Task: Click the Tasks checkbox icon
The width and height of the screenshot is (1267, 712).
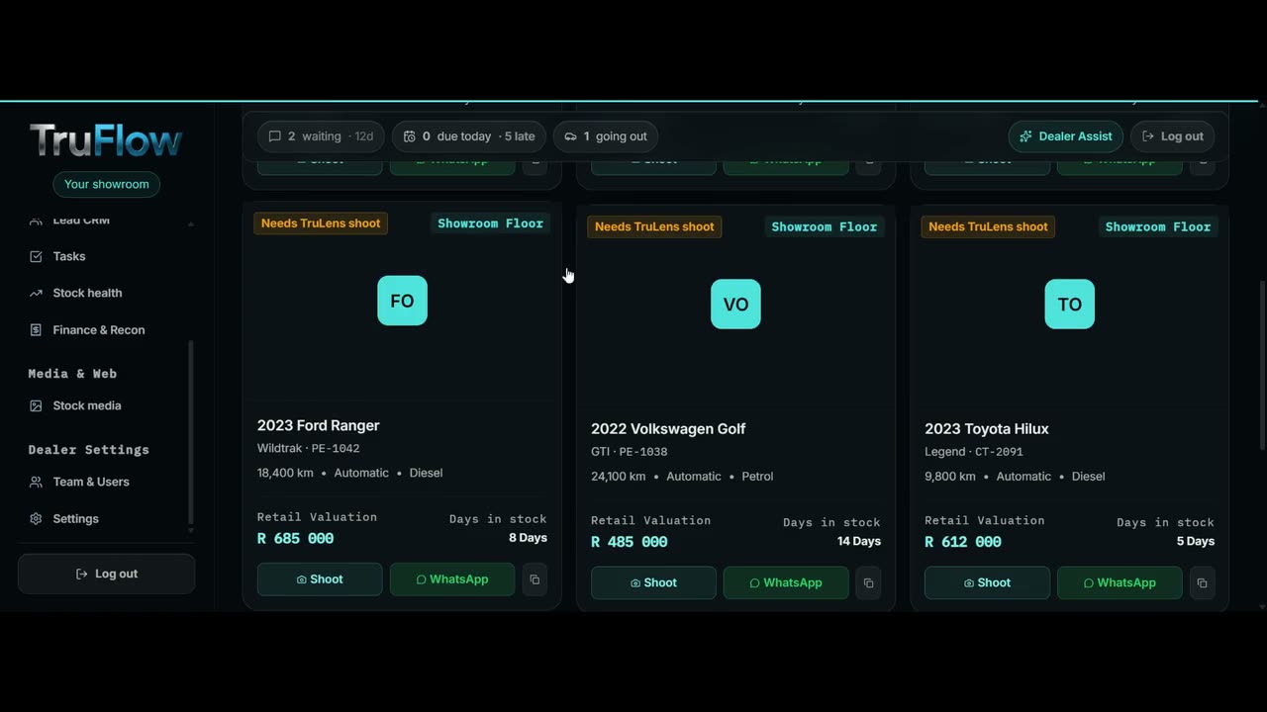Action: pyautogui.click(x=37, y=256)
